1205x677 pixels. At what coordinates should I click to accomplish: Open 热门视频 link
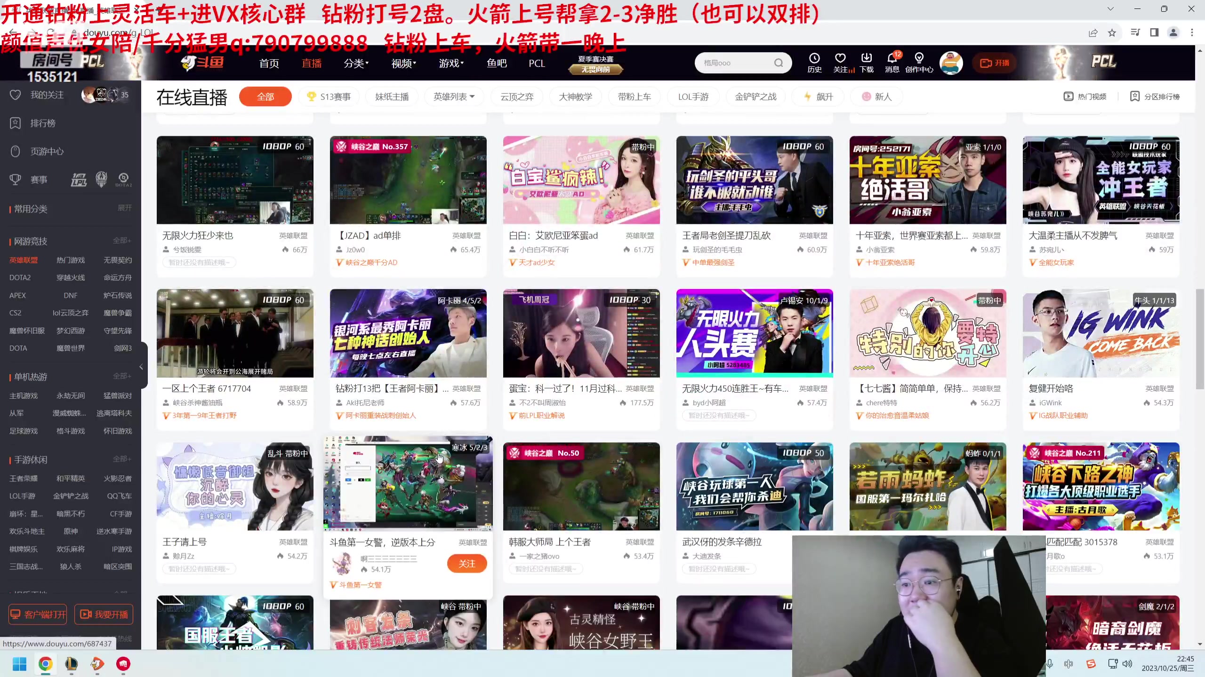[1085, 96]
